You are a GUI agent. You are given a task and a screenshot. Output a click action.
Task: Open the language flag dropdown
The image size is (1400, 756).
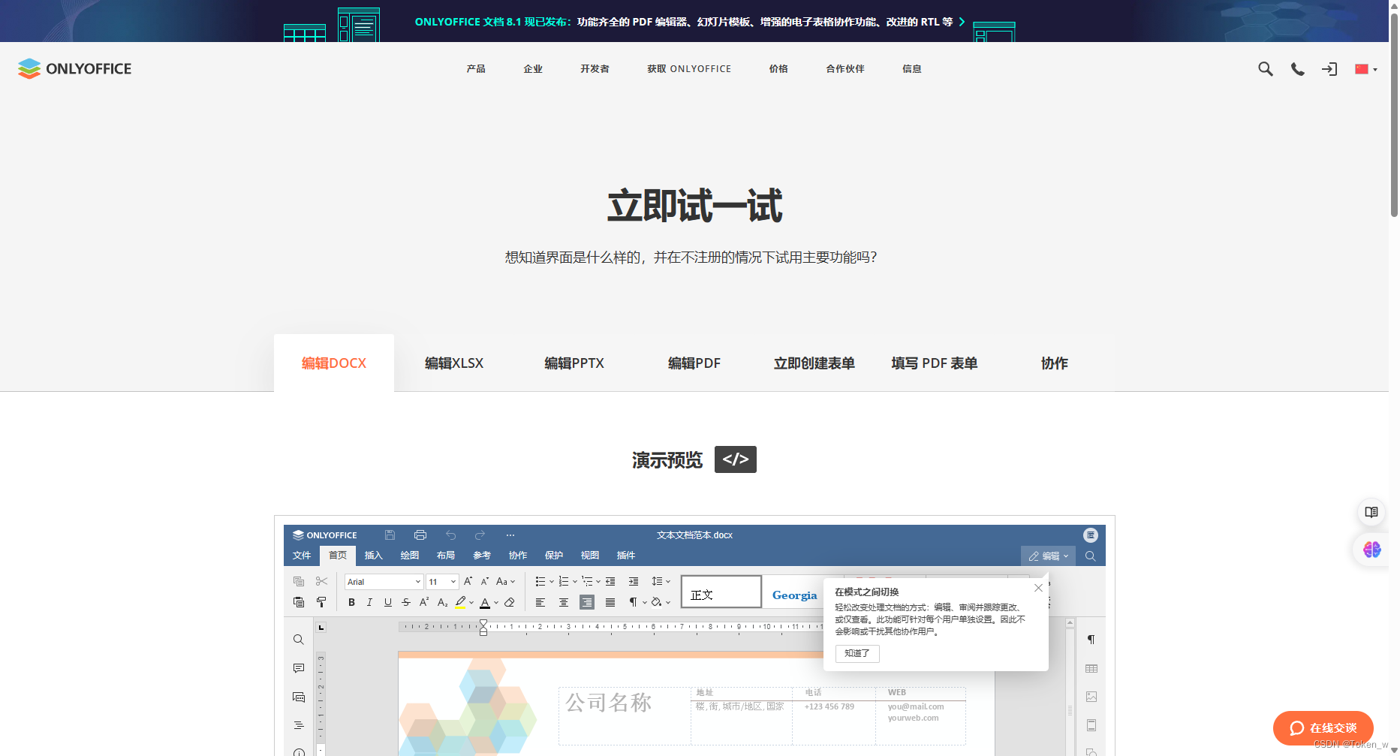pos(1366,69)
